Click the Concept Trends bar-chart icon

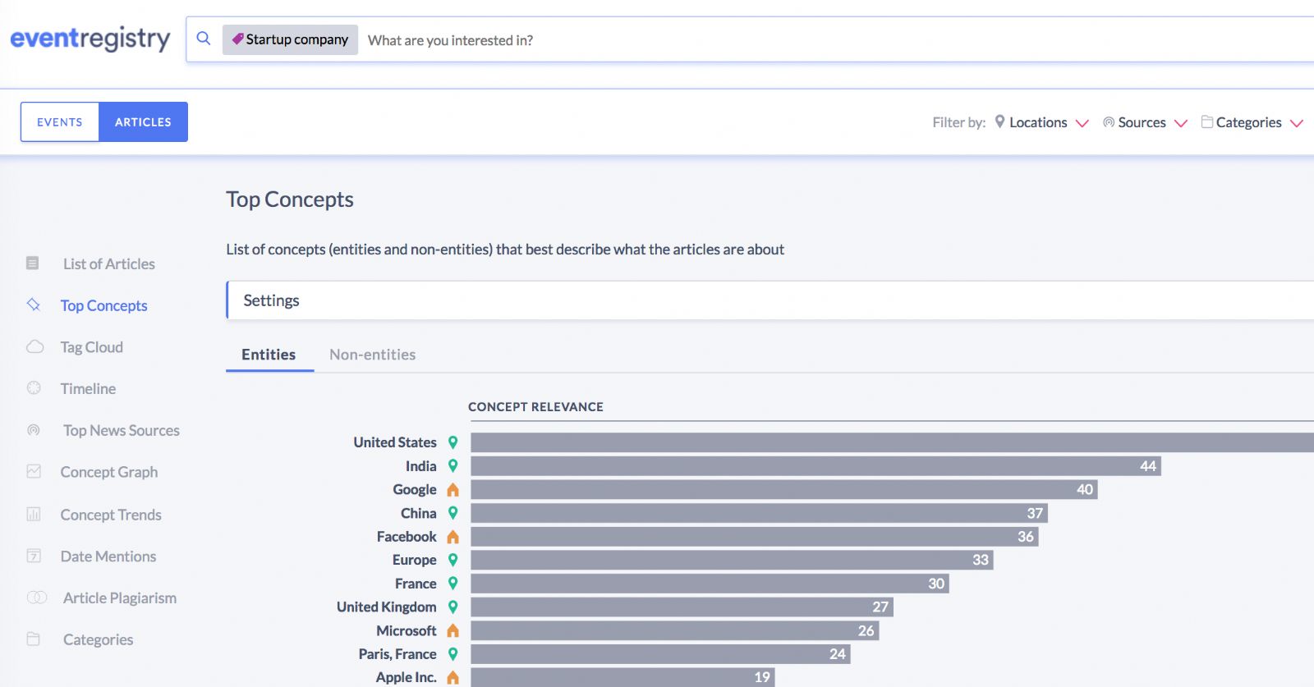pyautogui.click(x=34, y=514)
